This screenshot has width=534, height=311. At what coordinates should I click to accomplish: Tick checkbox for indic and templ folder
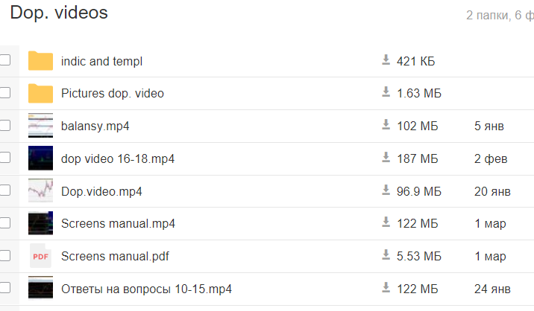pos(5,61)
